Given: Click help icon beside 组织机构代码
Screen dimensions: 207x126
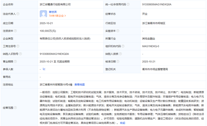Looking at the screenshot, I should coord(124,46).
